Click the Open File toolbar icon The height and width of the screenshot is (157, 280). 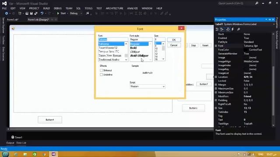point(27,14)
